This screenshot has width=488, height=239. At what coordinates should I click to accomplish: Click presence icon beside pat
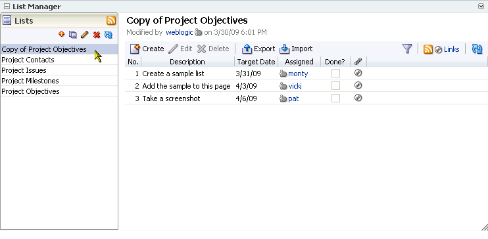[283, 98]
